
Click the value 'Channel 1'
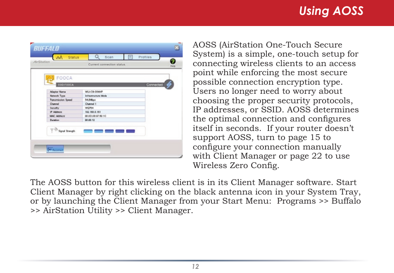coord(90,104)
